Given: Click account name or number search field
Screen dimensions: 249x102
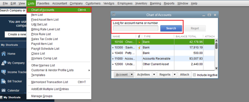Looking at the screenshot, I should (136, 28).
